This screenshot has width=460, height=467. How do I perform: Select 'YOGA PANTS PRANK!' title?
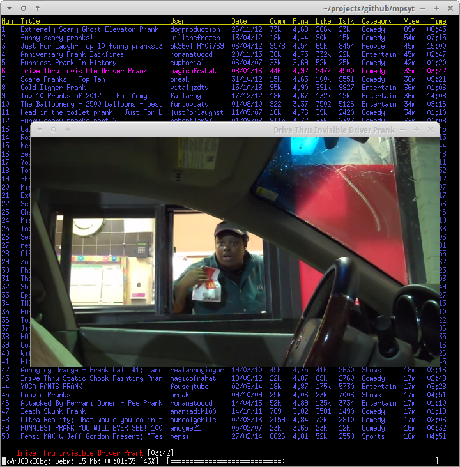(53, 387)
